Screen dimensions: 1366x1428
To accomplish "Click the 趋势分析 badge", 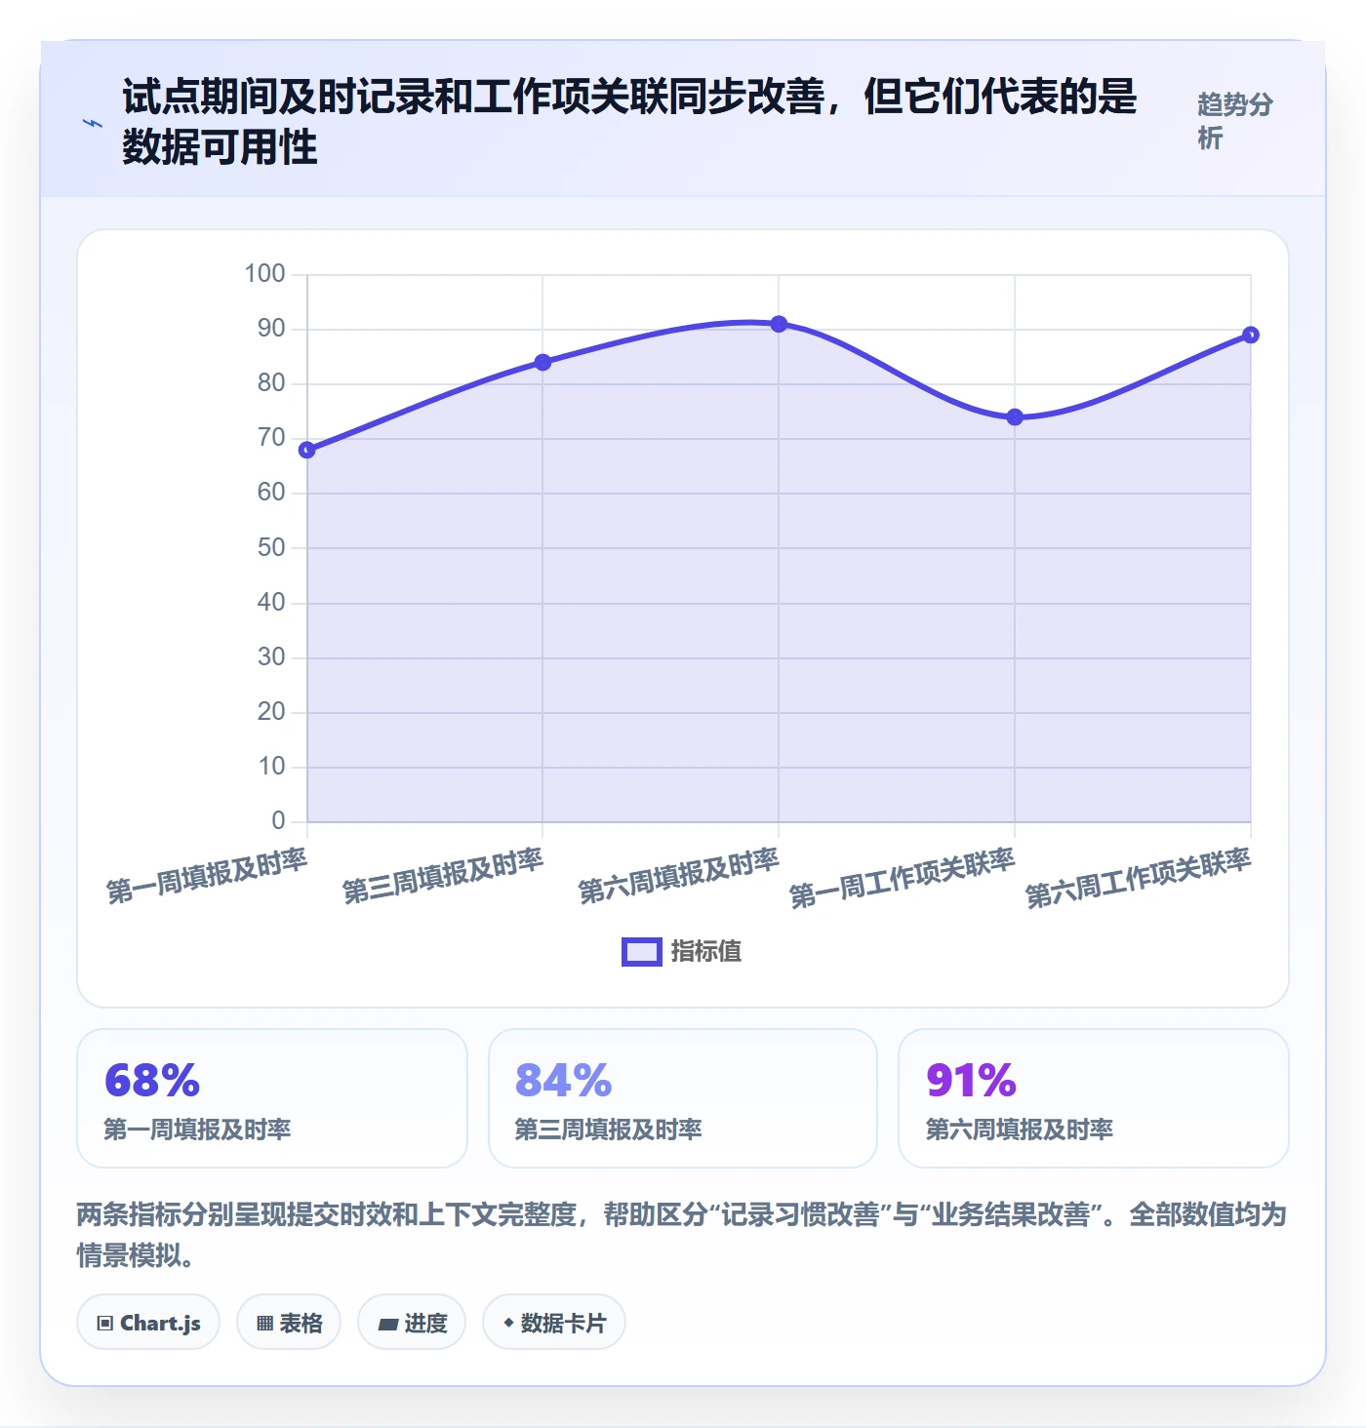I will (x=1235, y=121).
